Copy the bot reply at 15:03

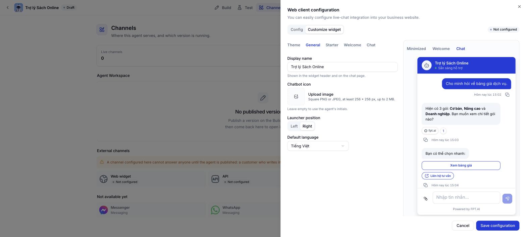[425, 140]
